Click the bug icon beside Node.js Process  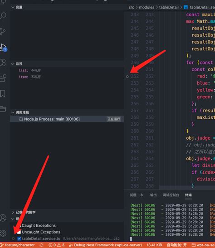tap(21, 119)
